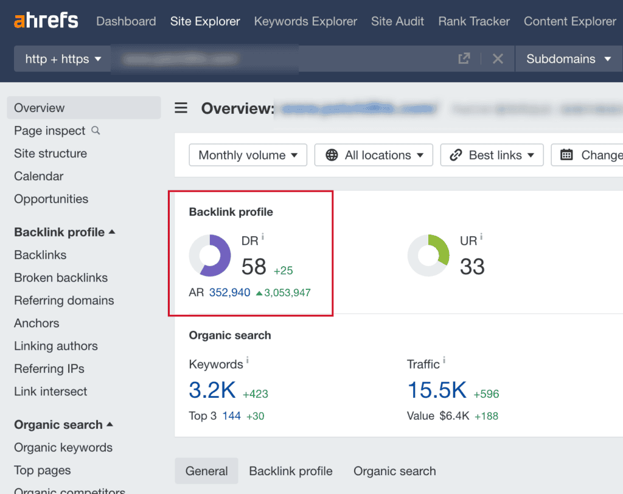The image size is (623, 494).
Task: Click the Page inspect magnifier icon
Action: coord(96,130)
